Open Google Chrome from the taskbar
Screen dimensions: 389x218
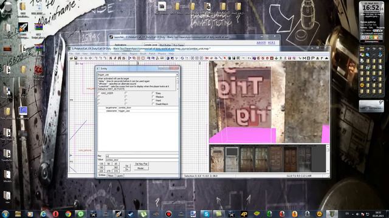tap(68, 214)
